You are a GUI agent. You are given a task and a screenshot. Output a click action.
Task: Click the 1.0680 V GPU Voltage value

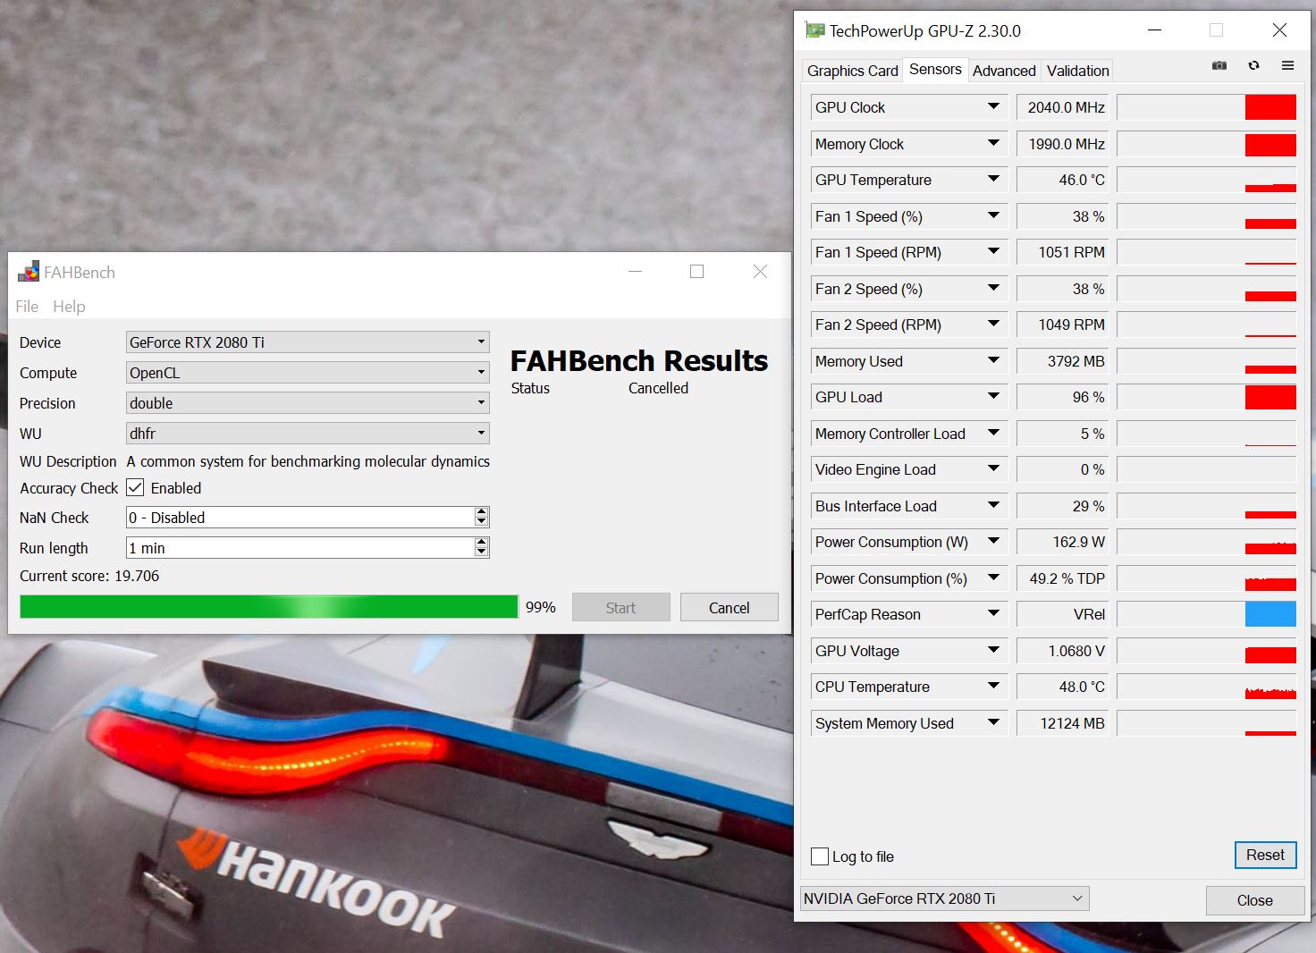pos(1063,651)
